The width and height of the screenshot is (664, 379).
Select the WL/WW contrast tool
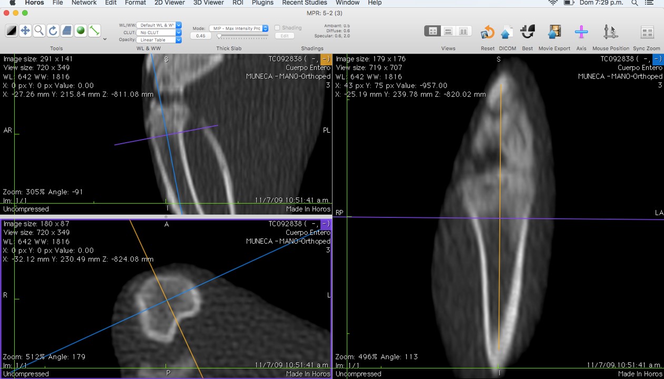(12, 31)
